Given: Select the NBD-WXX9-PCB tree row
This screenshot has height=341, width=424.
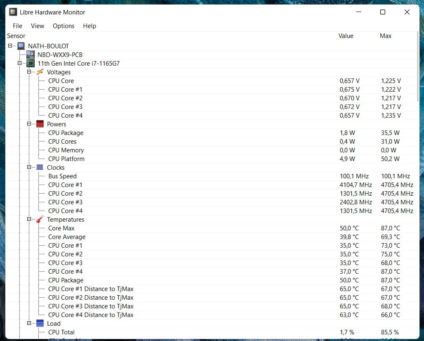Looking at the screenshot, I should click(x=211, y=55).
